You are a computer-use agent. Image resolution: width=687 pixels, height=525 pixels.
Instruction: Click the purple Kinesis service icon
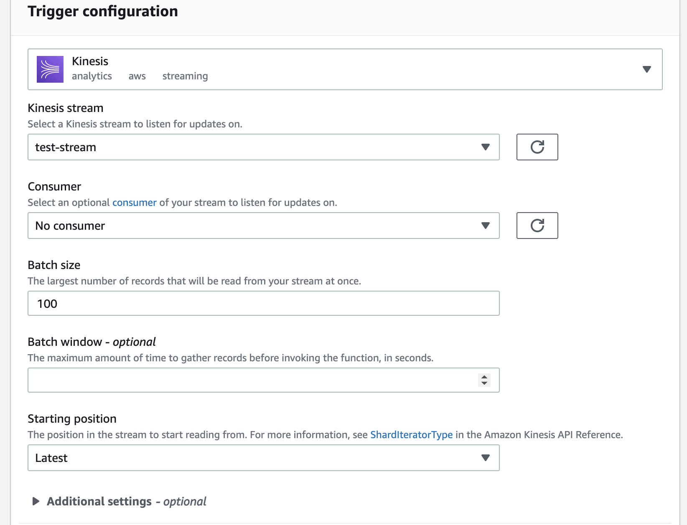pos(50,69)
